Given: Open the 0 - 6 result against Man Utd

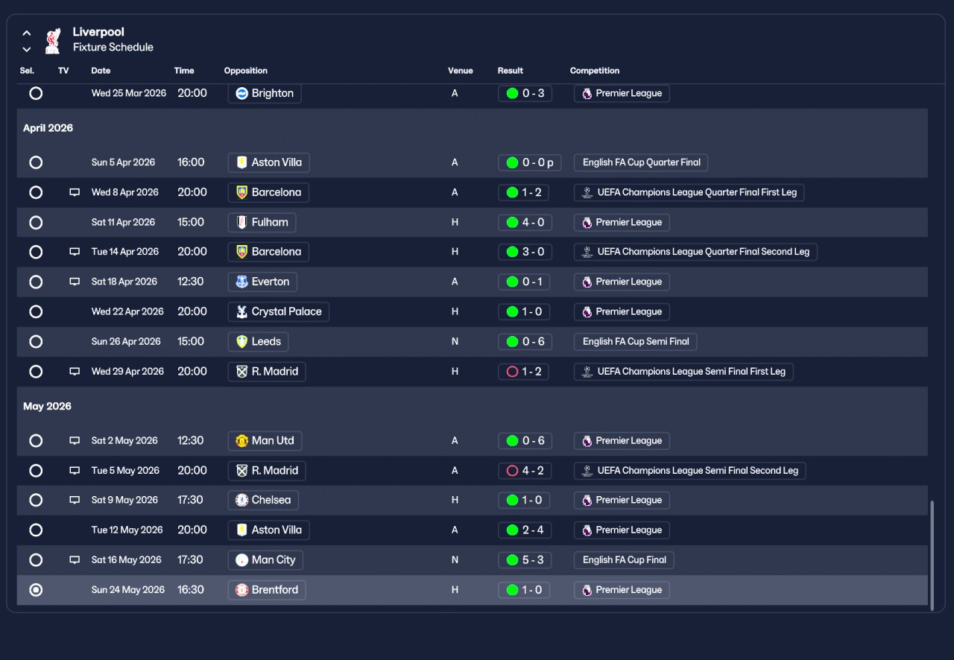Looking at the screenshot, I should click(525, 440).
